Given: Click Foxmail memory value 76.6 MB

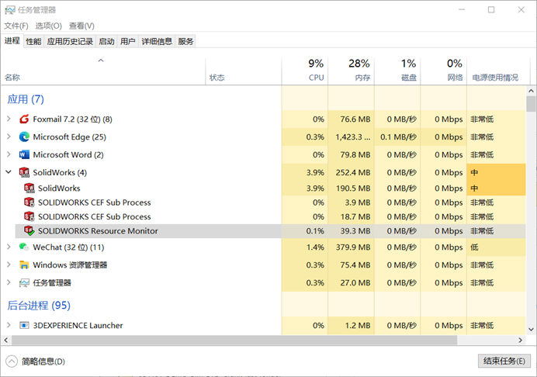Looking at the screenshot, I should pos(355,119).
